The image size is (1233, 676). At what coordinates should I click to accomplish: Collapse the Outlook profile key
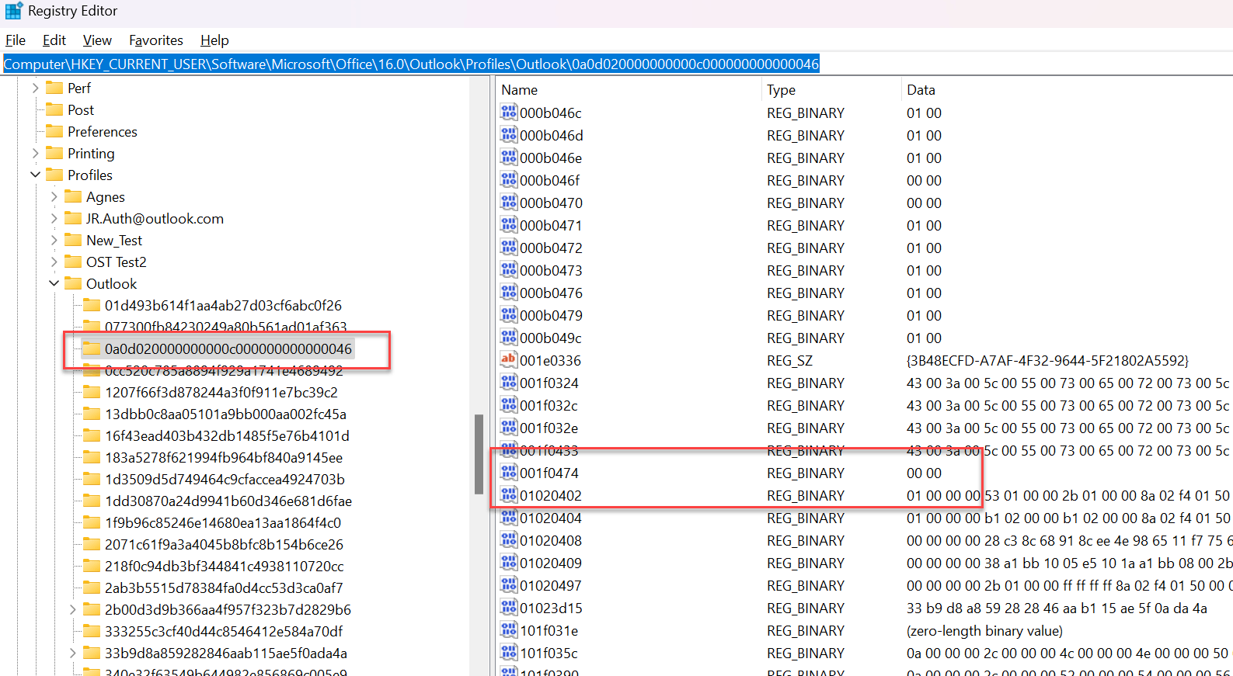click(54, 284)
